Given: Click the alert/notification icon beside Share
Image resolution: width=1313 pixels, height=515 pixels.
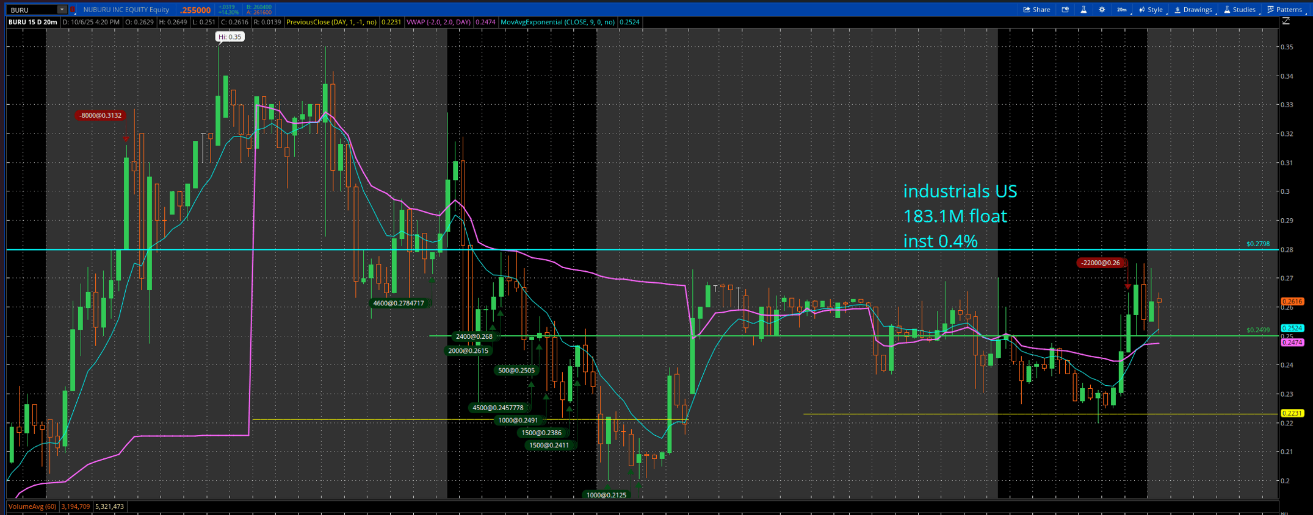Looking at the screenshot, I should point(1065,10).
